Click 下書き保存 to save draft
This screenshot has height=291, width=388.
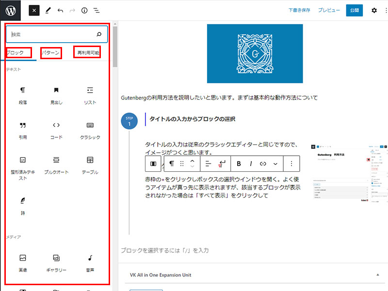[299, 10]
